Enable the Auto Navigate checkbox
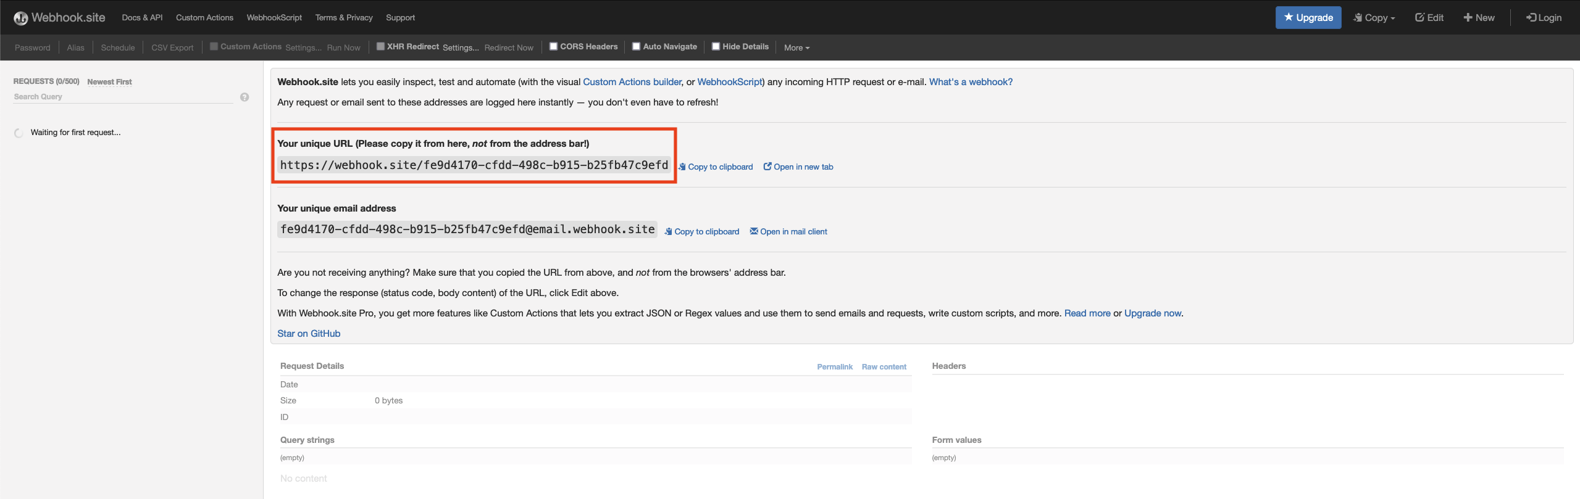The height and width of the screenshot is (499, 1580). (x=637, y=46)
